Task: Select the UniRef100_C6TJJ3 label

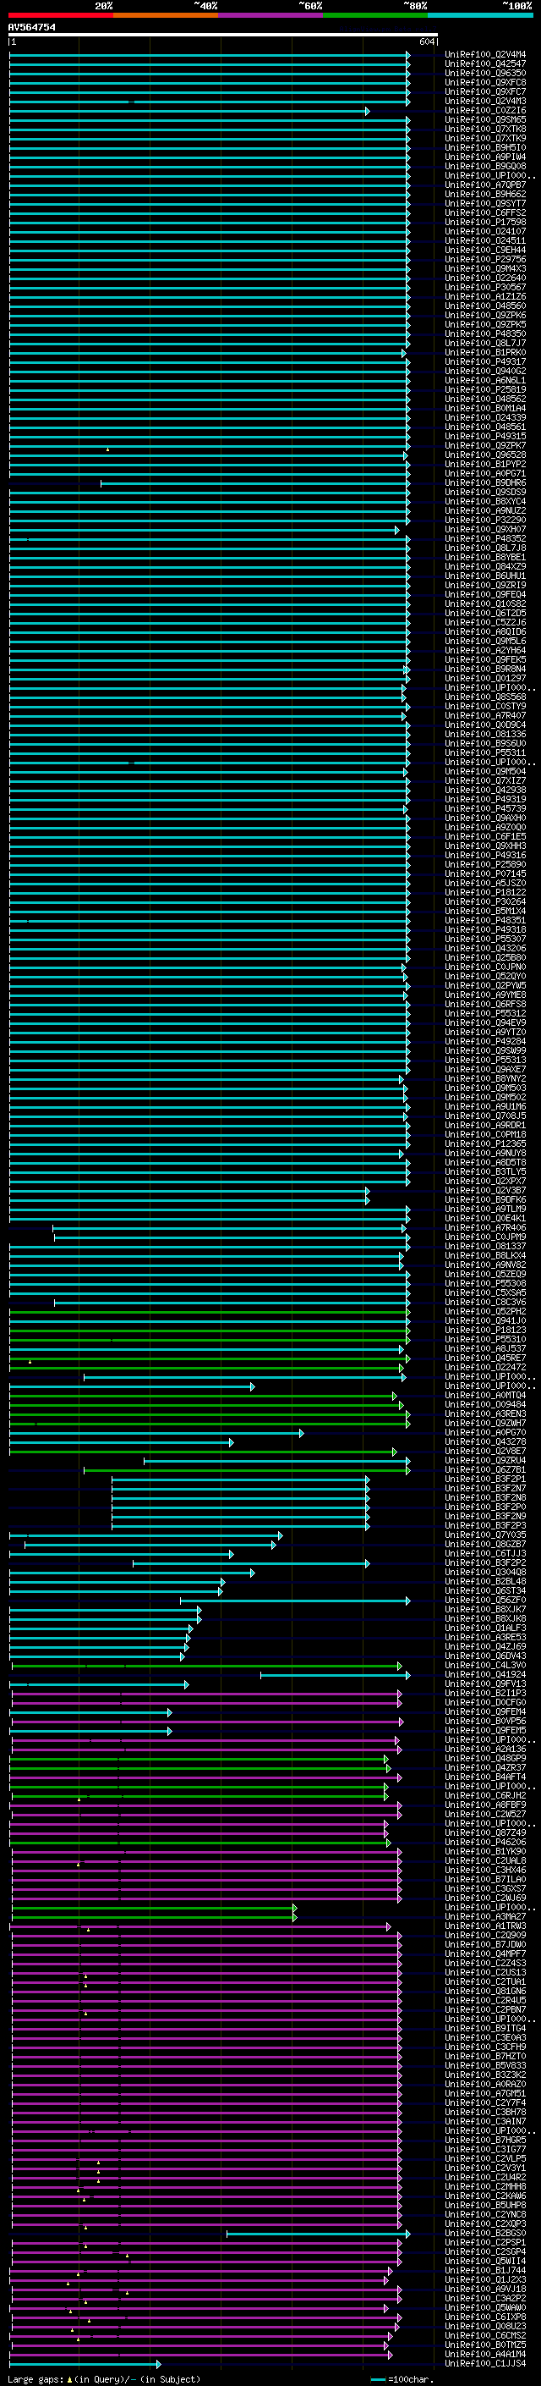Action: pyautogui.click(x=485, y=1553)
